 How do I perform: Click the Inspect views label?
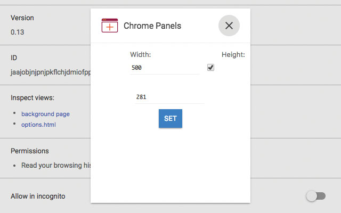pyautogui.click(x=33, y=97)
